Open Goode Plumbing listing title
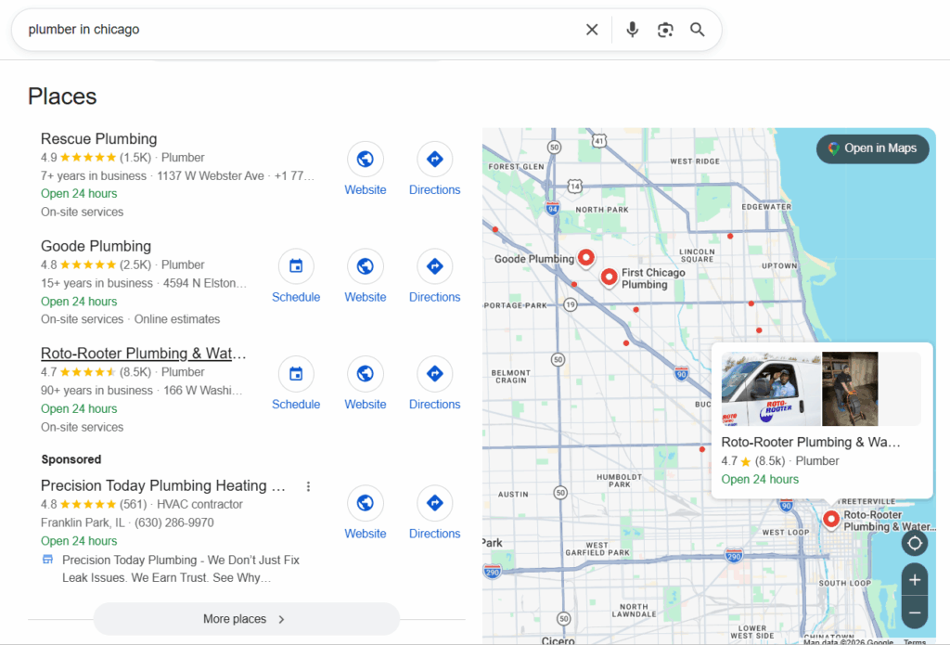 click(x=96, y=246)
